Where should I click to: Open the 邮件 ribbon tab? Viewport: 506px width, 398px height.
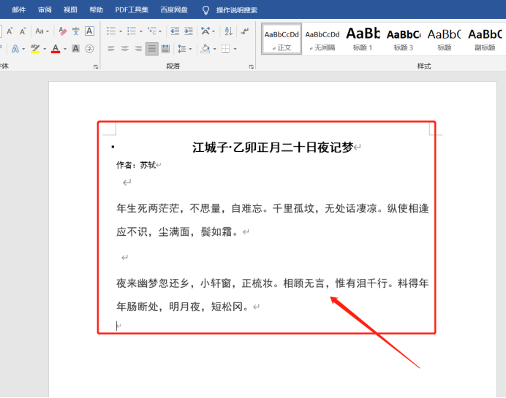[19, 10]
